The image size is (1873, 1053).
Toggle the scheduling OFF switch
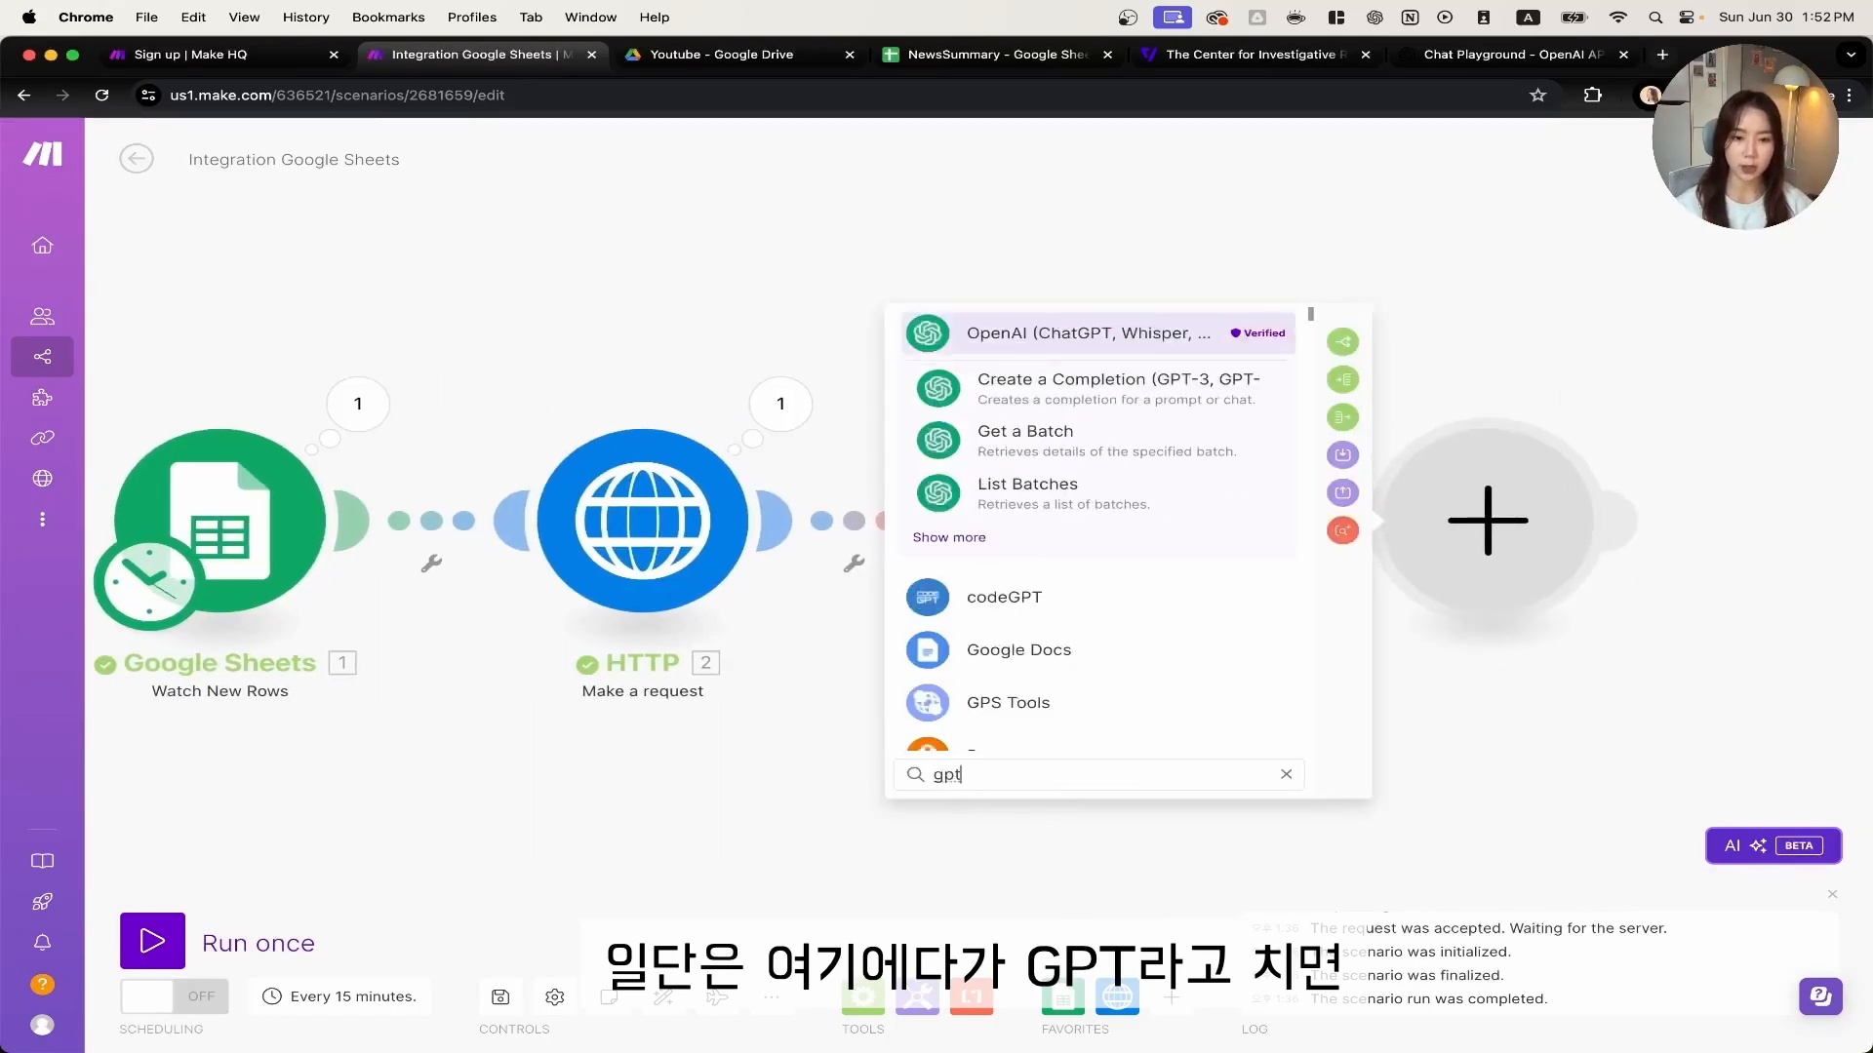tap(175, 996)
